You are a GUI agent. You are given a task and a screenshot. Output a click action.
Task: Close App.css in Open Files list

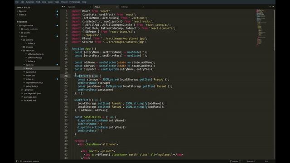tap(17, 11)
